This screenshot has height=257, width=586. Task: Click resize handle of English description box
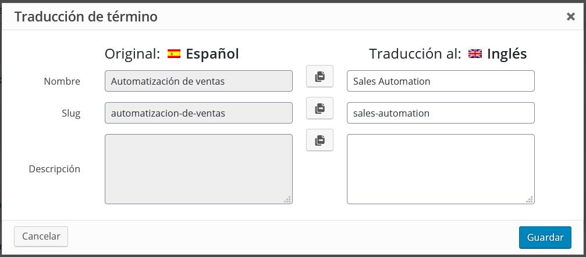point(530,199)
